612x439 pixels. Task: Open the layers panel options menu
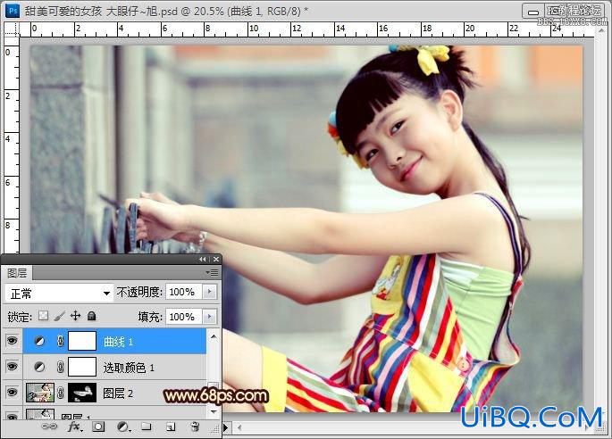tap(213, 273)
